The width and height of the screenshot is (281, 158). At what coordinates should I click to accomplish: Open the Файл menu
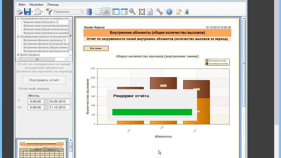[22, 4]
